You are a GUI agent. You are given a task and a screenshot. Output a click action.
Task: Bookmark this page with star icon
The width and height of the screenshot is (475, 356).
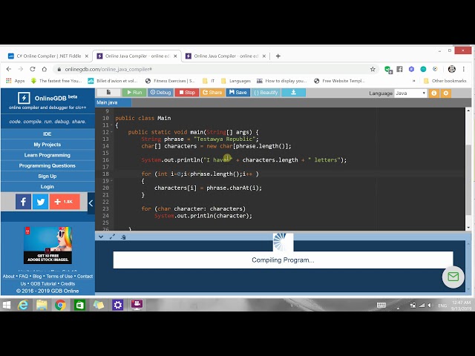[373, 69]
